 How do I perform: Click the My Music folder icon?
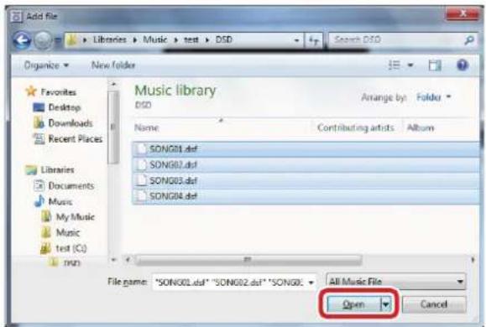click(46, 216)
